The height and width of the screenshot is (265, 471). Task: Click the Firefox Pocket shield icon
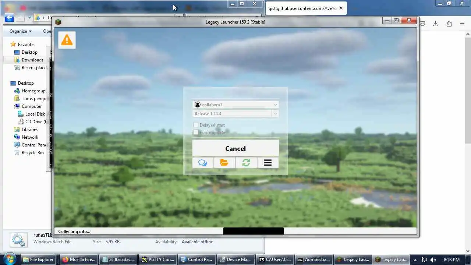pos(422,24)
